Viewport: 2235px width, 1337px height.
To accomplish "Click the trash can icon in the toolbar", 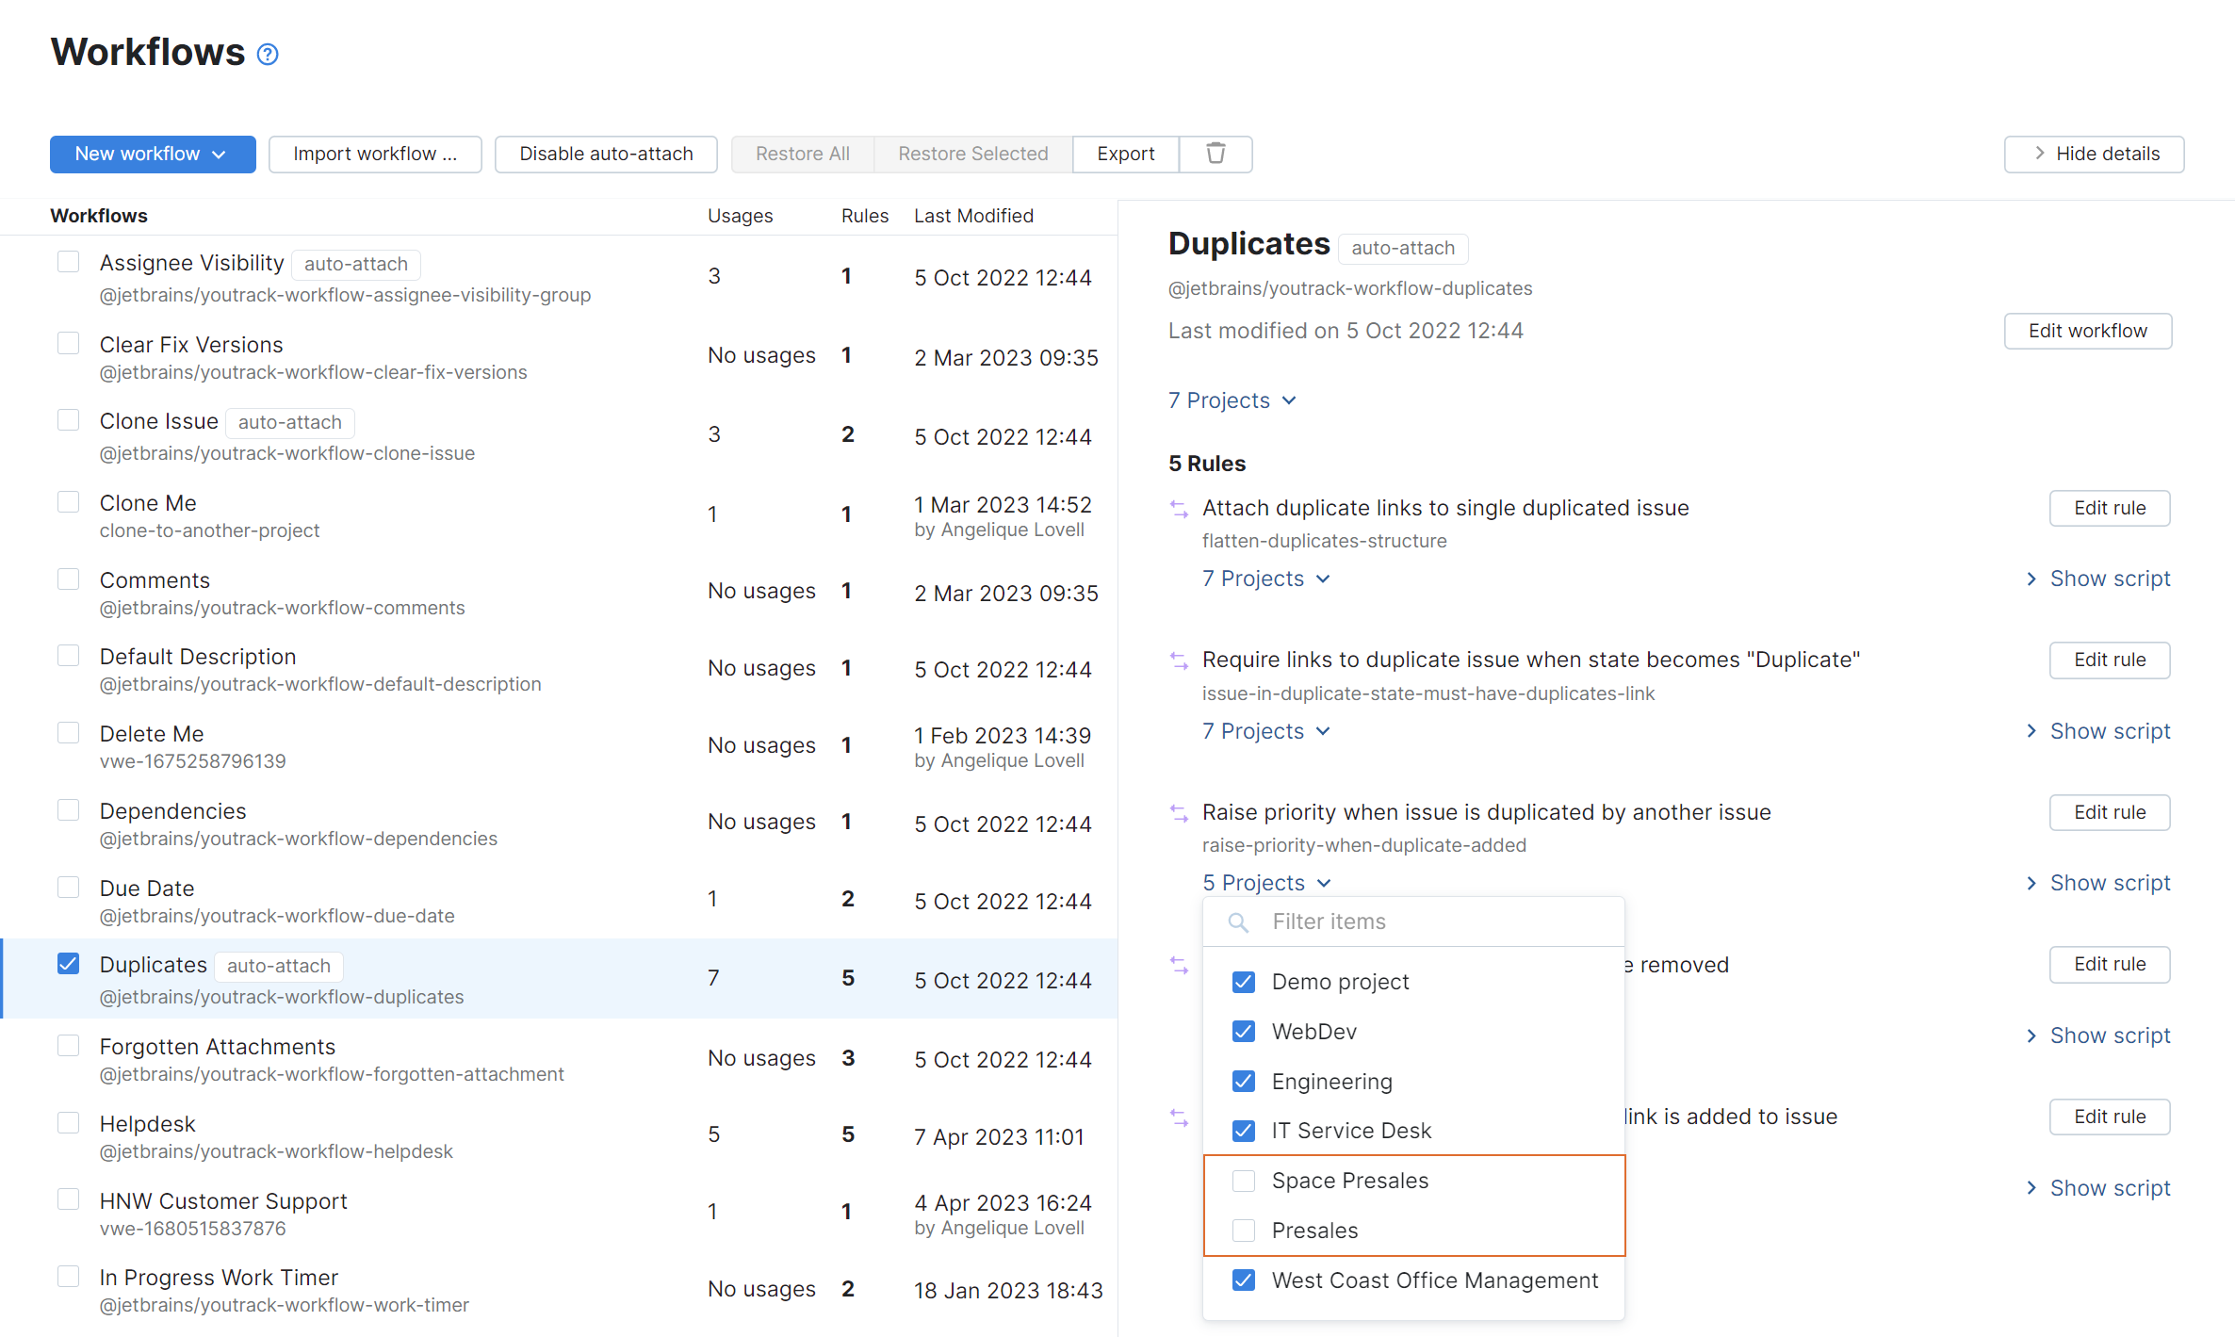I will point(1215,153).
